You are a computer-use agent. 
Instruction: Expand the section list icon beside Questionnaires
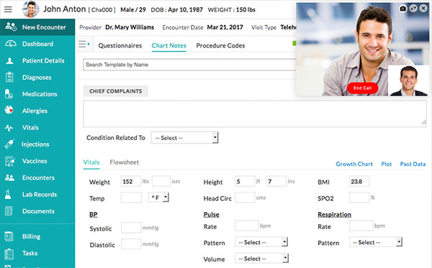(84, 44)
